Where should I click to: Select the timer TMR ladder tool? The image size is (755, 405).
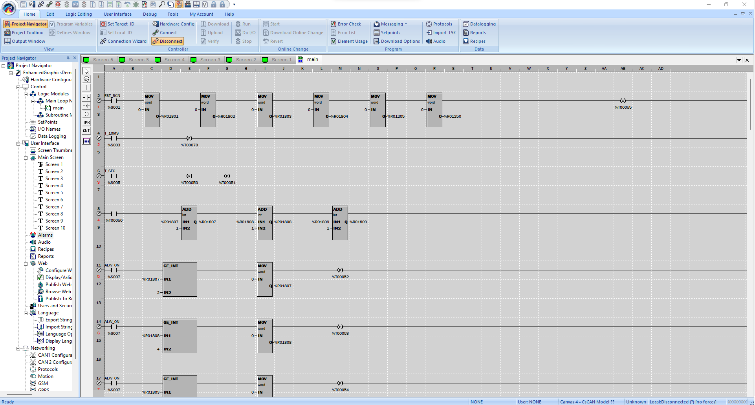point(86,122)
